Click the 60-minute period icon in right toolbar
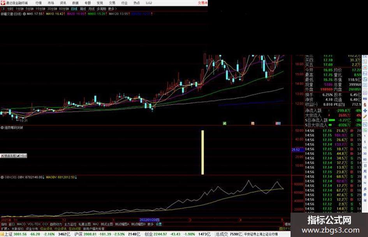 click(x=365, y=160)
